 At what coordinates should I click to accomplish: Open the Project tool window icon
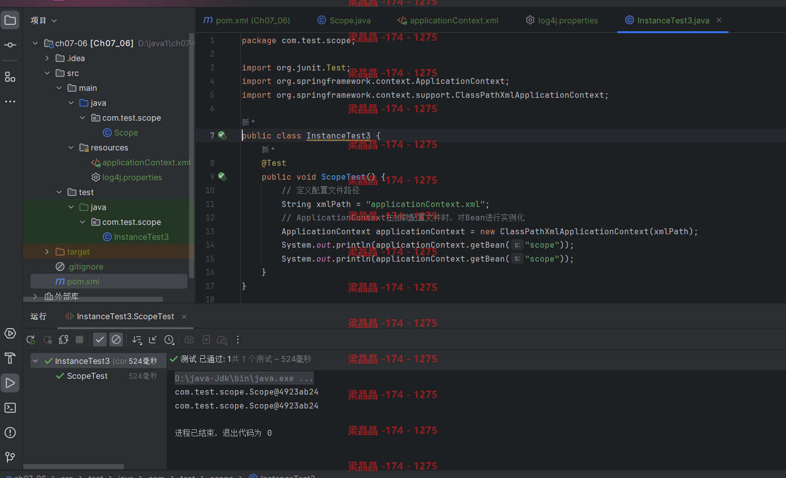tap(10, 20)
